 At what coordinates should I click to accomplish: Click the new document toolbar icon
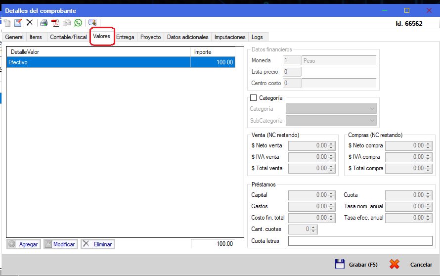point(7,23)
